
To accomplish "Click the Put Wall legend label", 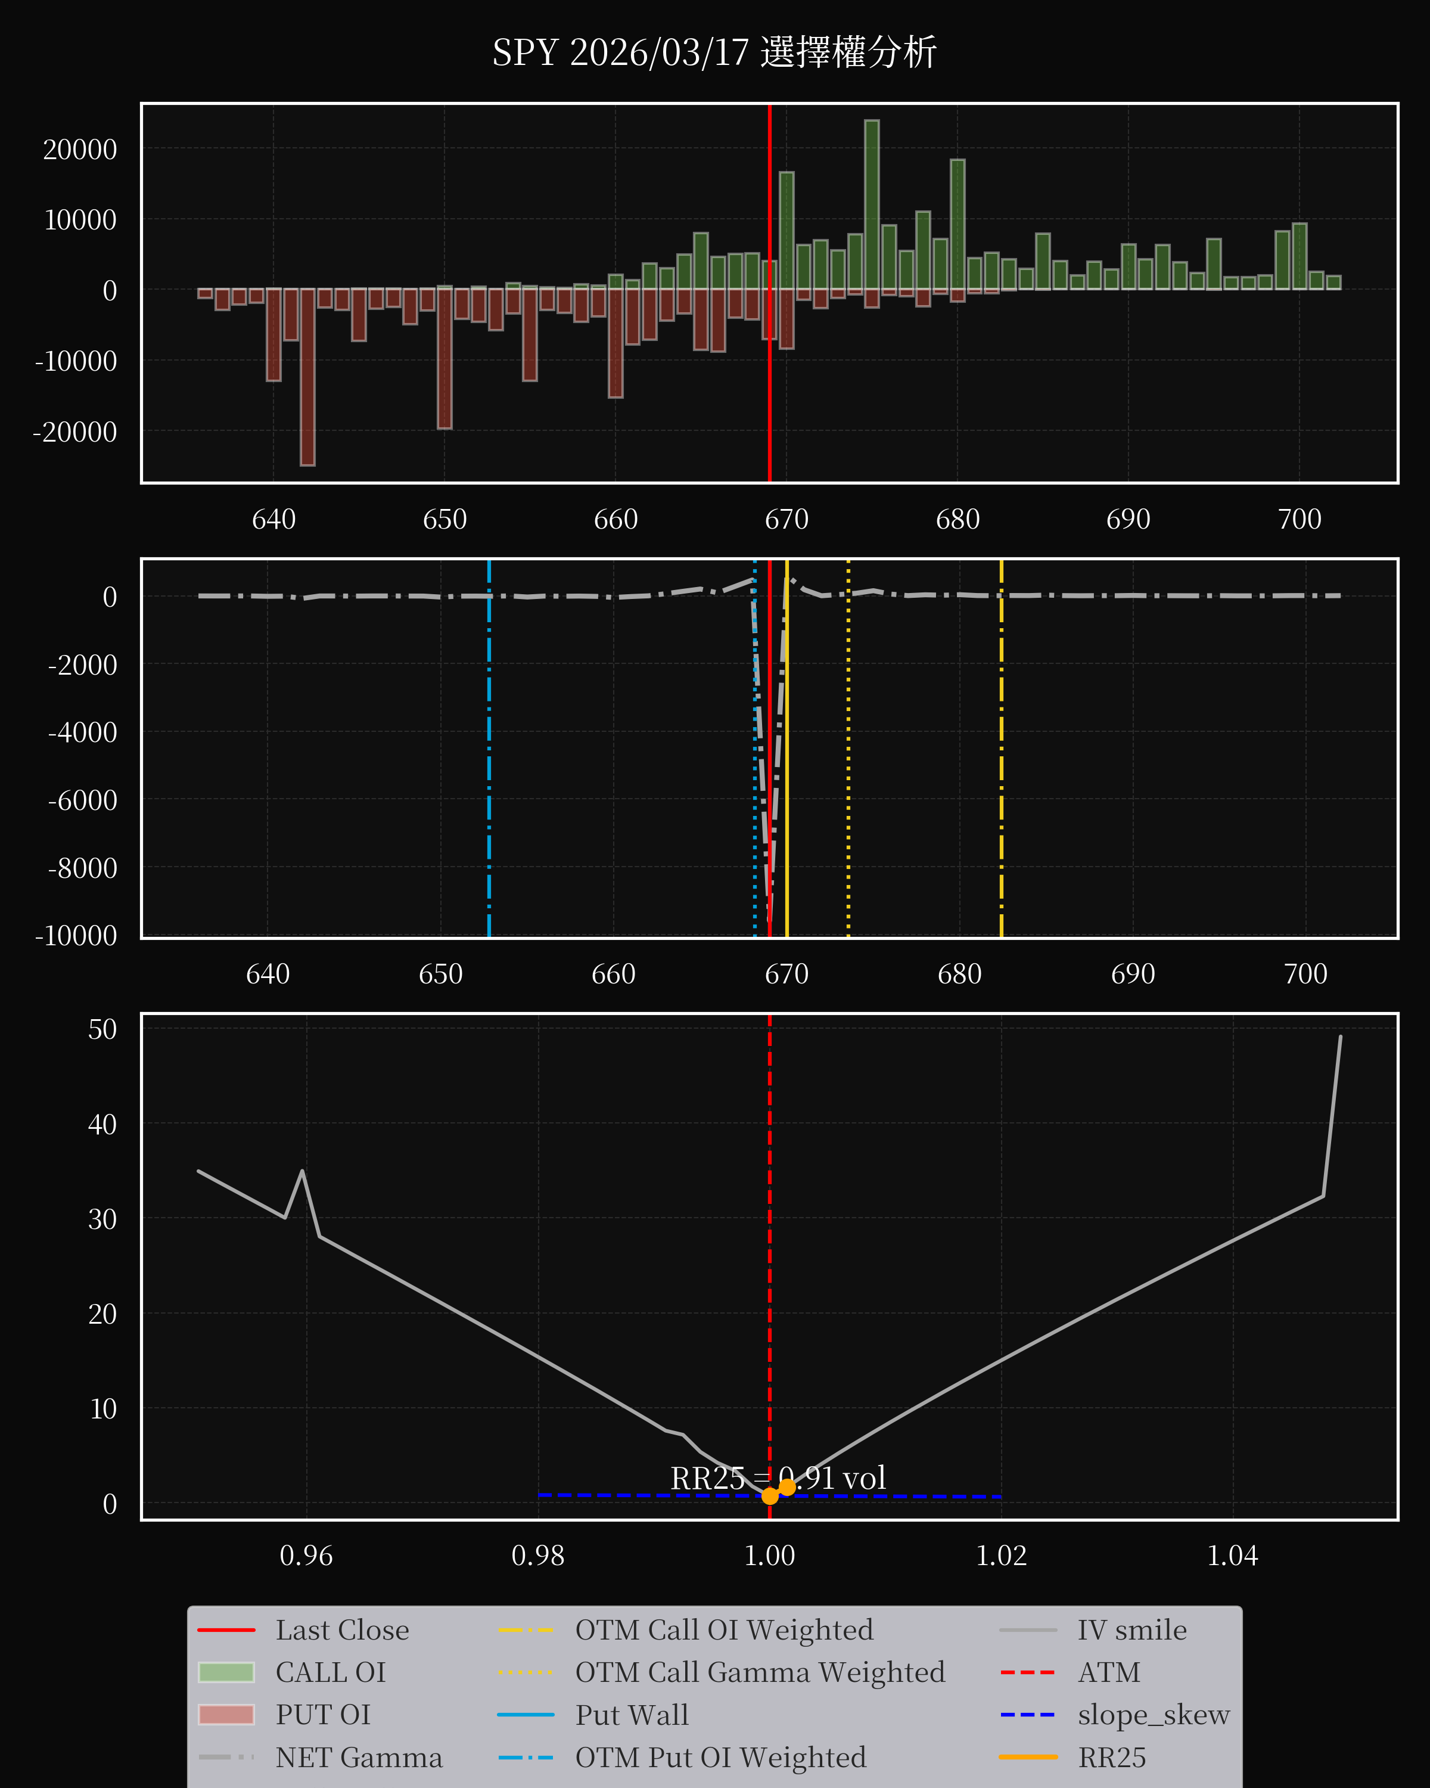I will click(632, 1714).
